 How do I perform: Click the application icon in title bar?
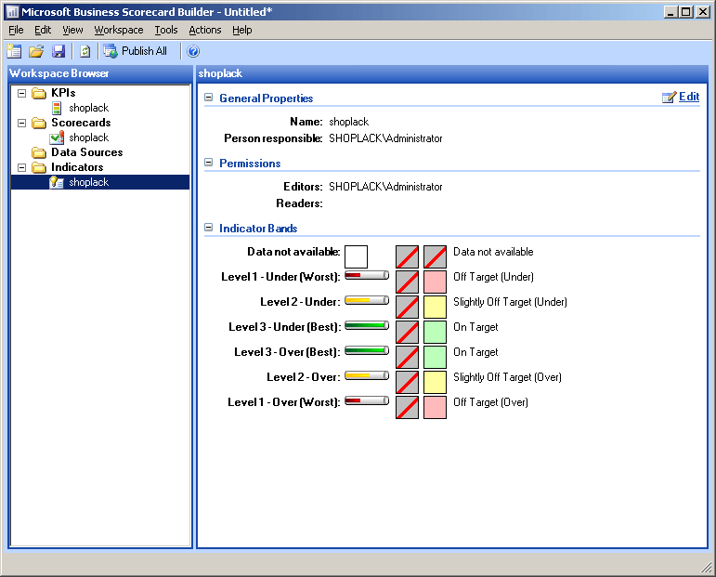tap(12, 12)
